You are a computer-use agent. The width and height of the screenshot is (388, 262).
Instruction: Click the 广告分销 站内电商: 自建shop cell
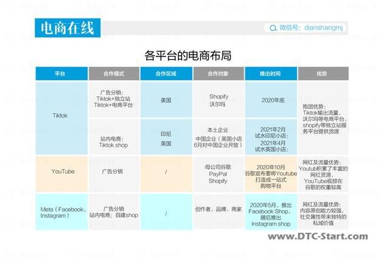tap(114, 212)
